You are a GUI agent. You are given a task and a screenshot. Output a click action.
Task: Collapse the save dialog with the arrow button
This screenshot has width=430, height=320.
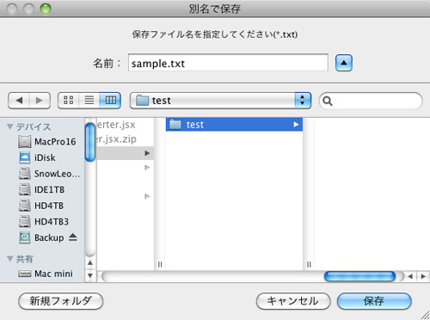(344, 63)
